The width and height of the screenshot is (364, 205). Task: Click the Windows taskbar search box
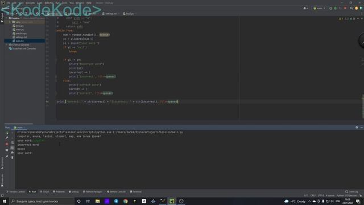point(42,201)
